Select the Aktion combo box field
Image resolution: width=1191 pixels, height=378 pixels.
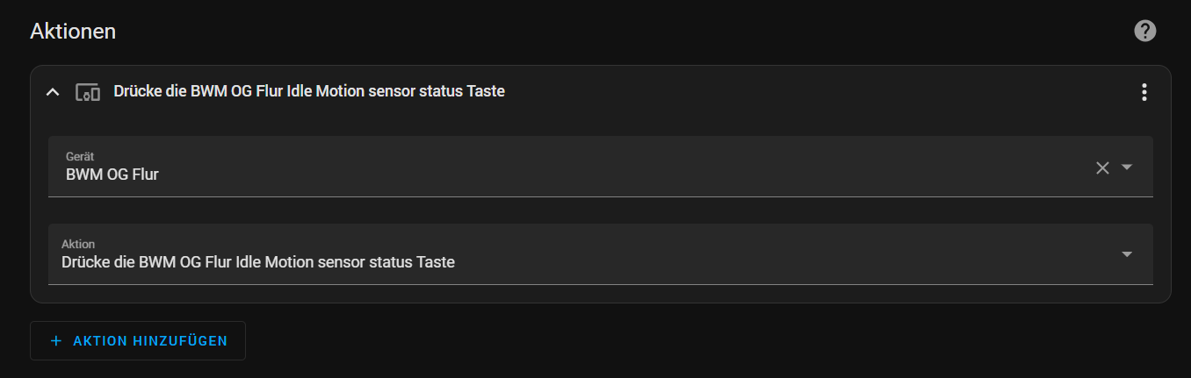click(601, 254)
